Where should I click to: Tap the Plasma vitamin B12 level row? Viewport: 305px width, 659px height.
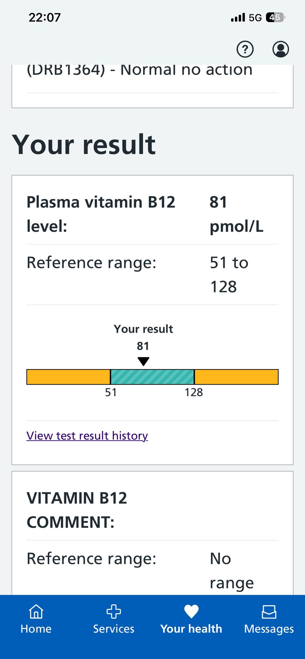(152, 214)
